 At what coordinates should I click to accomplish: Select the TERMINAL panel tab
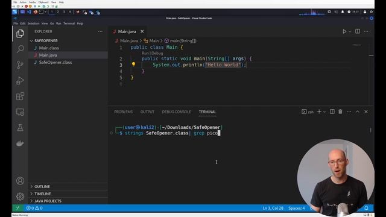[207, 112]
